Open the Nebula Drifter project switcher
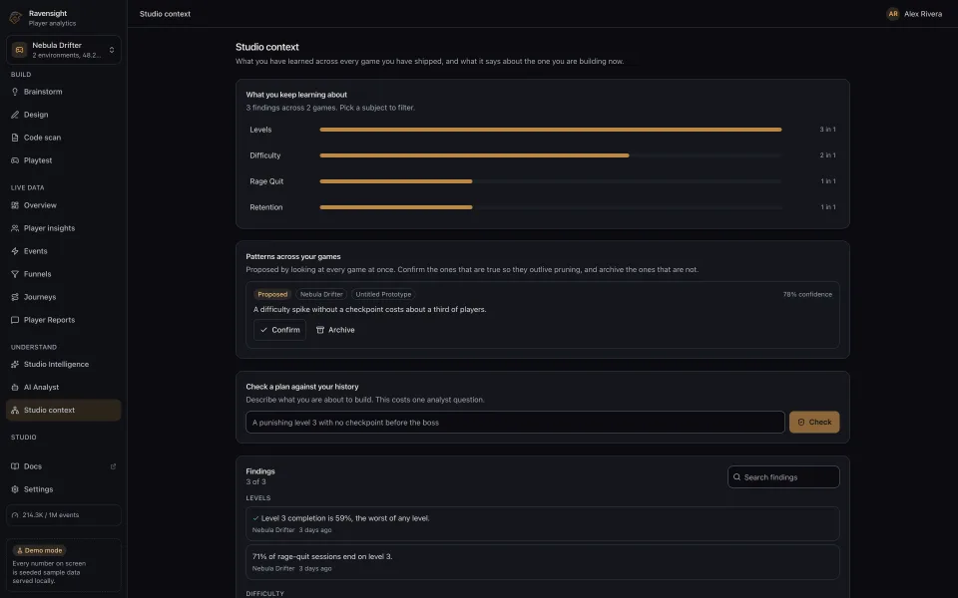This screenshot has width=958, height=598. [x=64, y=50]
